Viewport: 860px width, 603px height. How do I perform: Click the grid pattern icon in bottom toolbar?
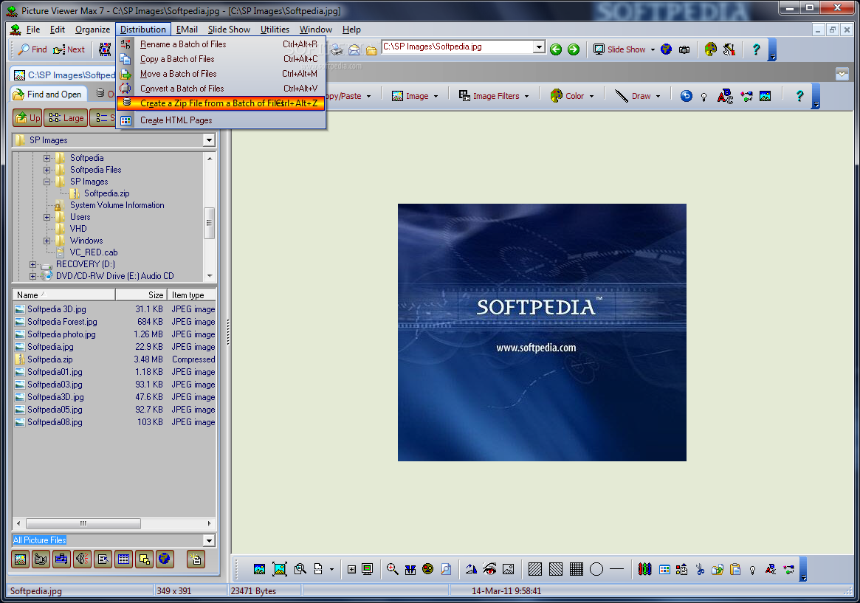pos(576,570)
